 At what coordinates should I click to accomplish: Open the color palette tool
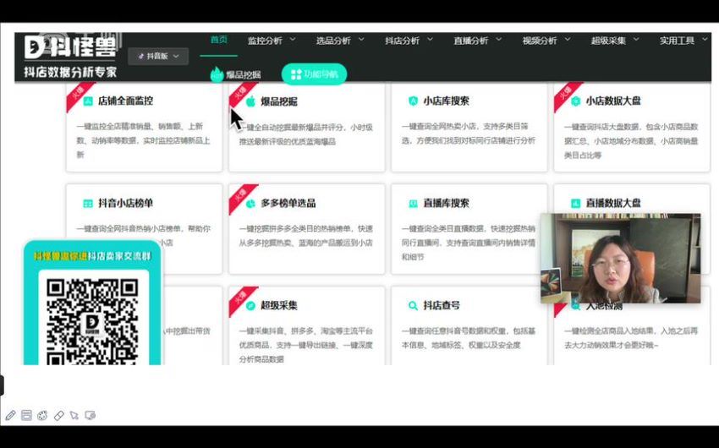(x=42, y=416)
